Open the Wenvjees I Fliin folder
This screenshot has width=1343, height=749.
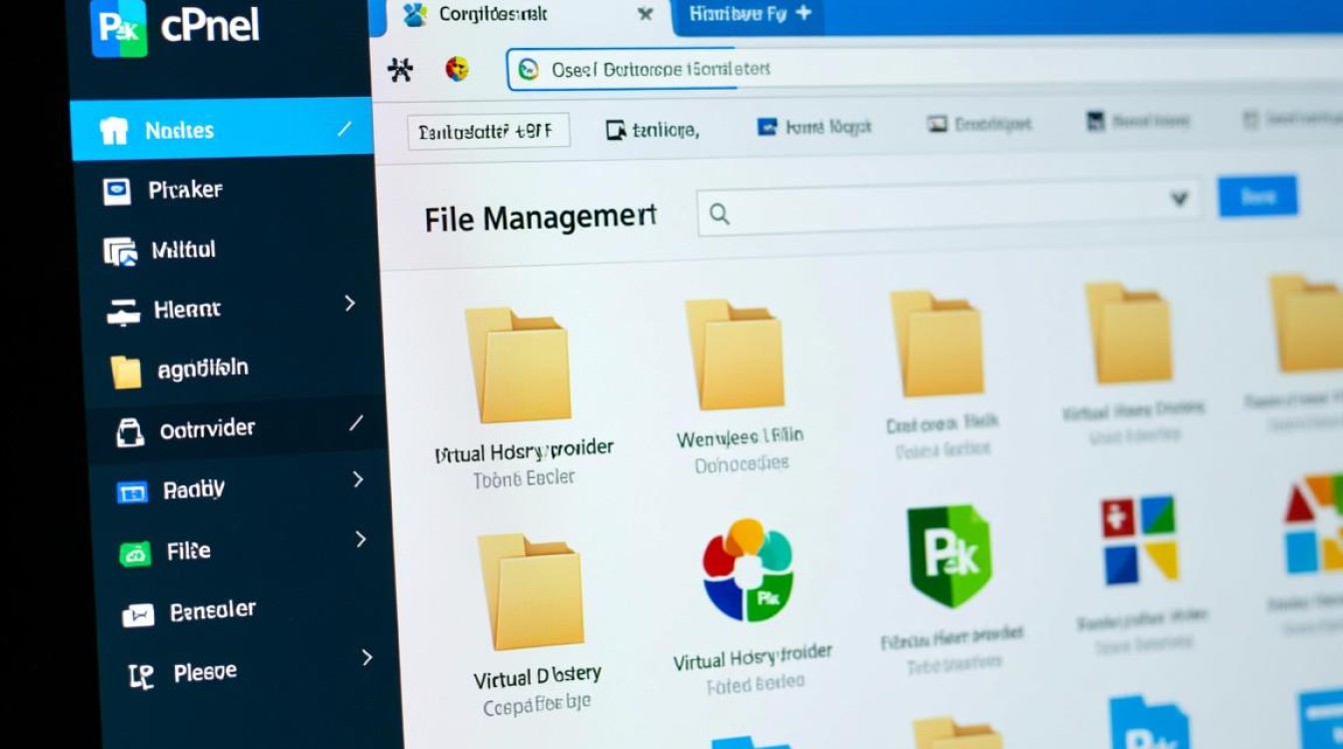[733, 355]
